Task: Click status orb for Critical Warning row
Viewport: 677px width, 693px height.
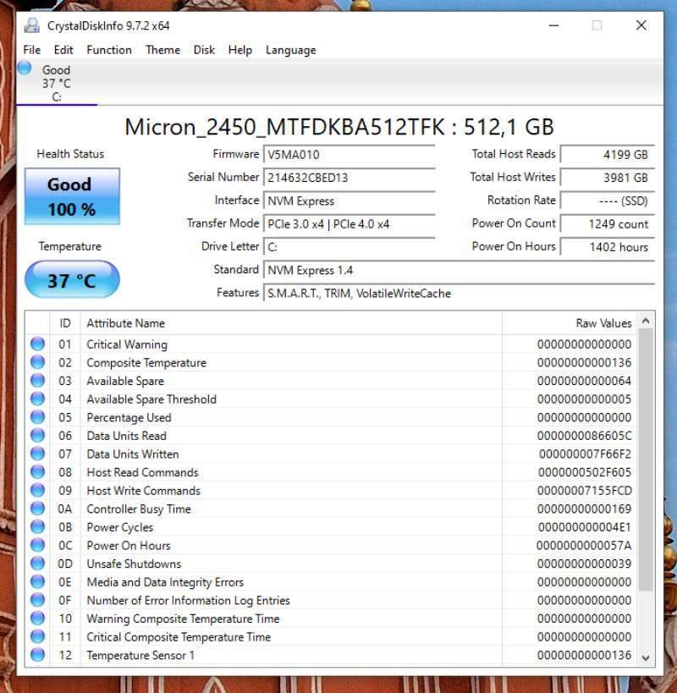Action: [37, 344]
